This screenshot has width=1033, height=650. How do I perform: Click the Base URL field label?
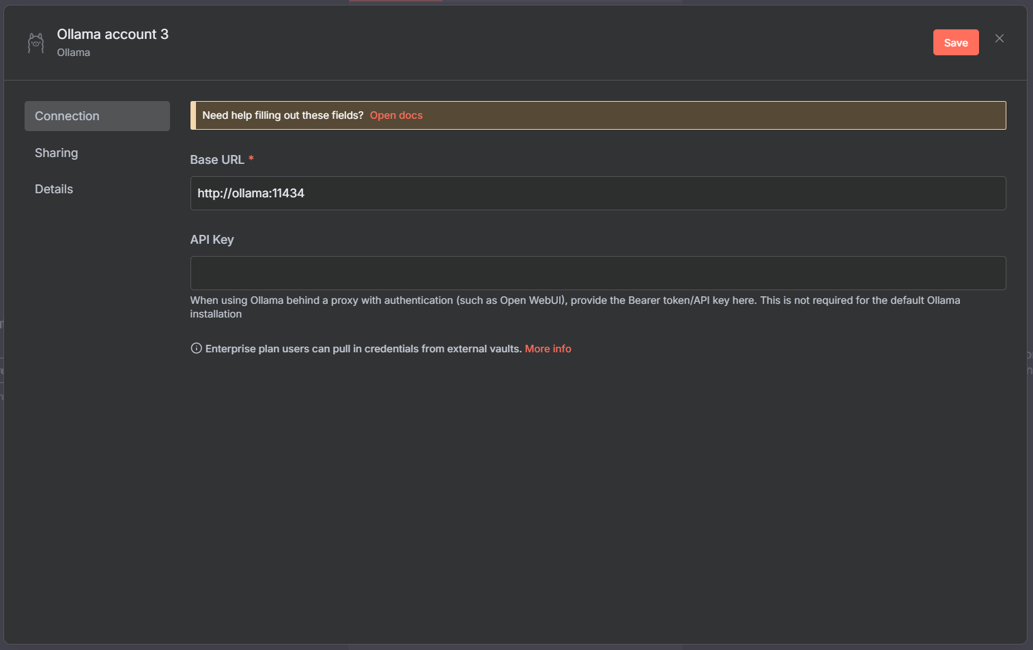click(x=216, y=160)
